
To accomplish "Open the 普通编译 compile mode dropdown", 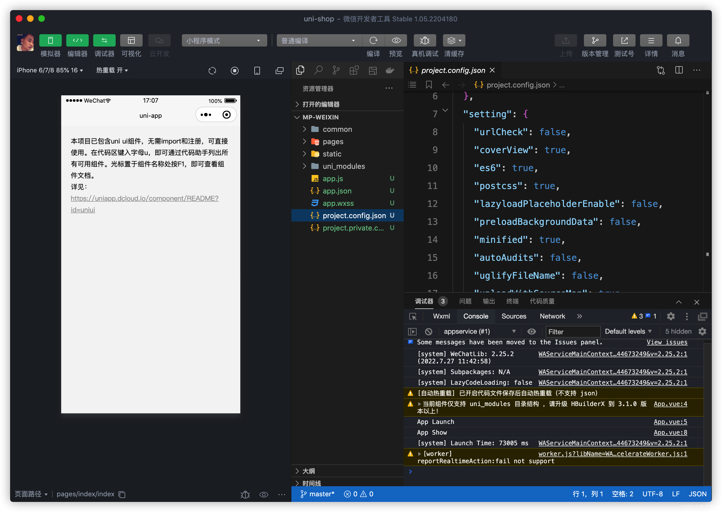I will [319, 40].
